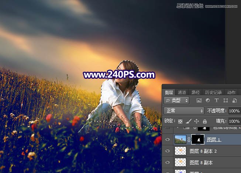Screen dimensions: 241x173
Task: Toggle visibility of 图层 8 副本 layer
Action: pyautogui.click(x=168, y=162)
